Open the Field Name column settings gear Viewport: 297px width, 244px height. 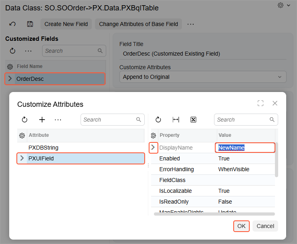10,66
